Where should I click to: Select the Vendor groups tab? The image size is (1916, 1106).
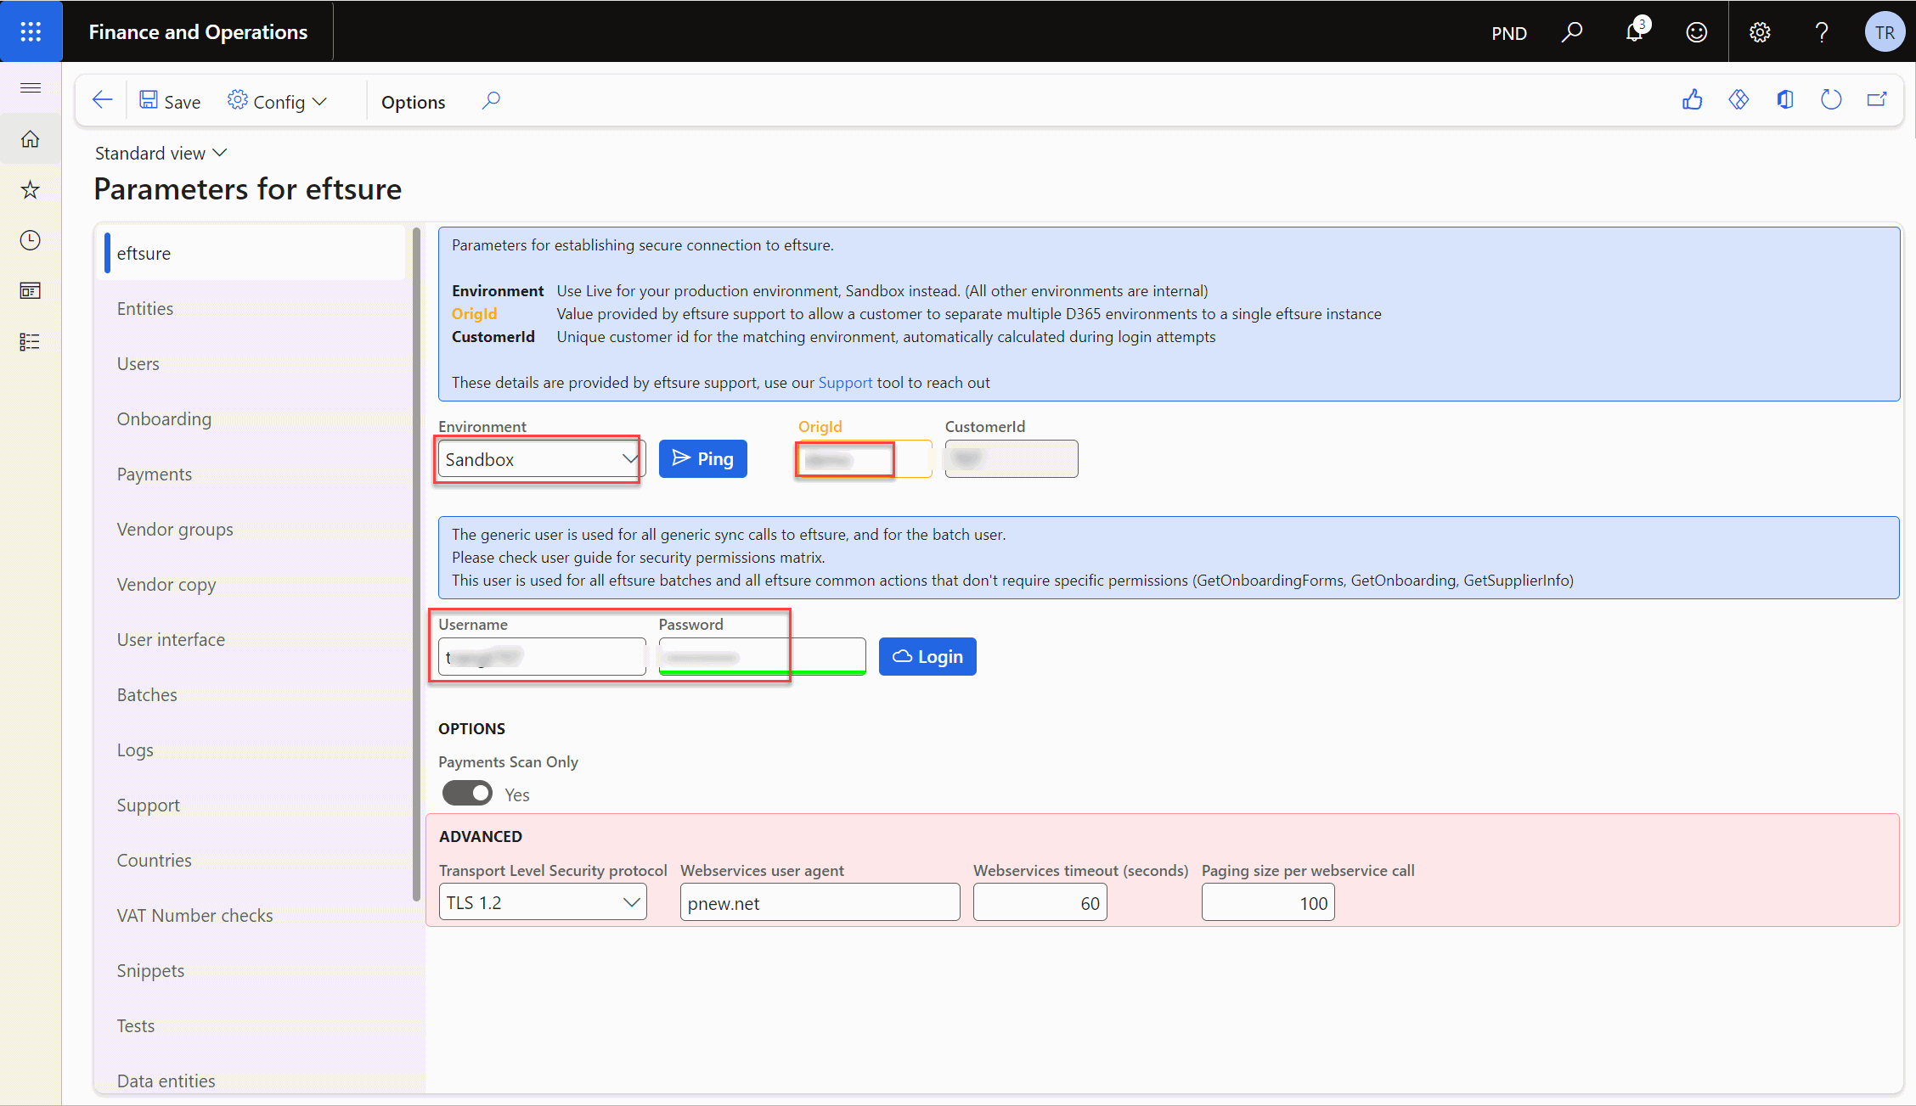tap(253, 529)
